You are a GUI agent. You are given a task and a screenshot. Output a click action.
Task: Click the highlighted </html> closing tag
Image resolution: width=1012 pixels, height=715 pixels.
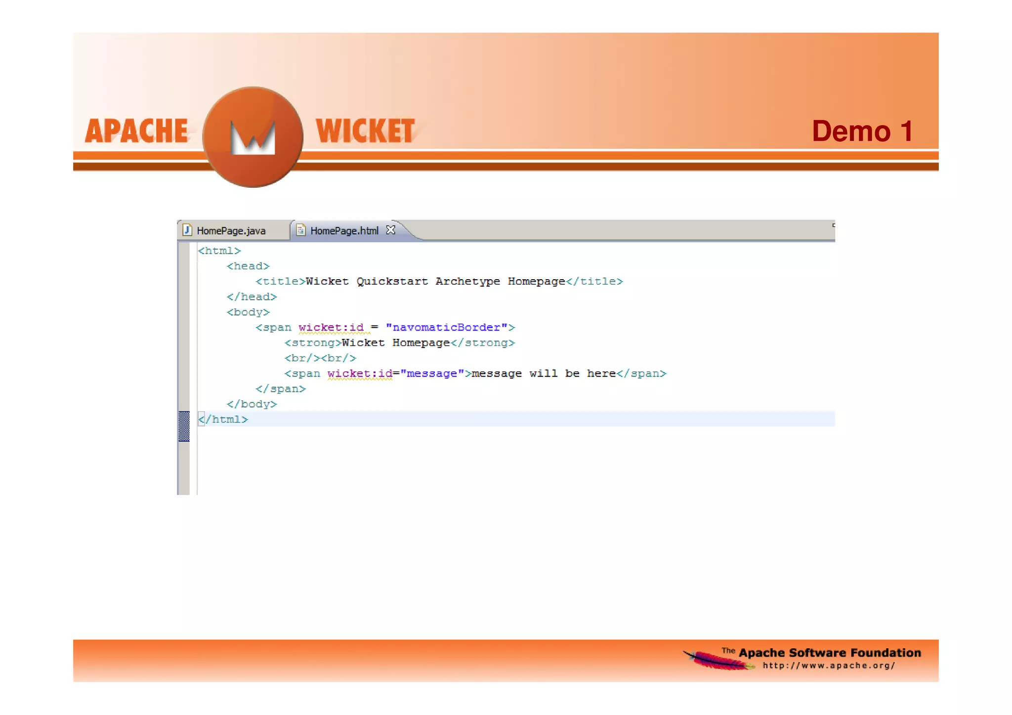(223, 420)
